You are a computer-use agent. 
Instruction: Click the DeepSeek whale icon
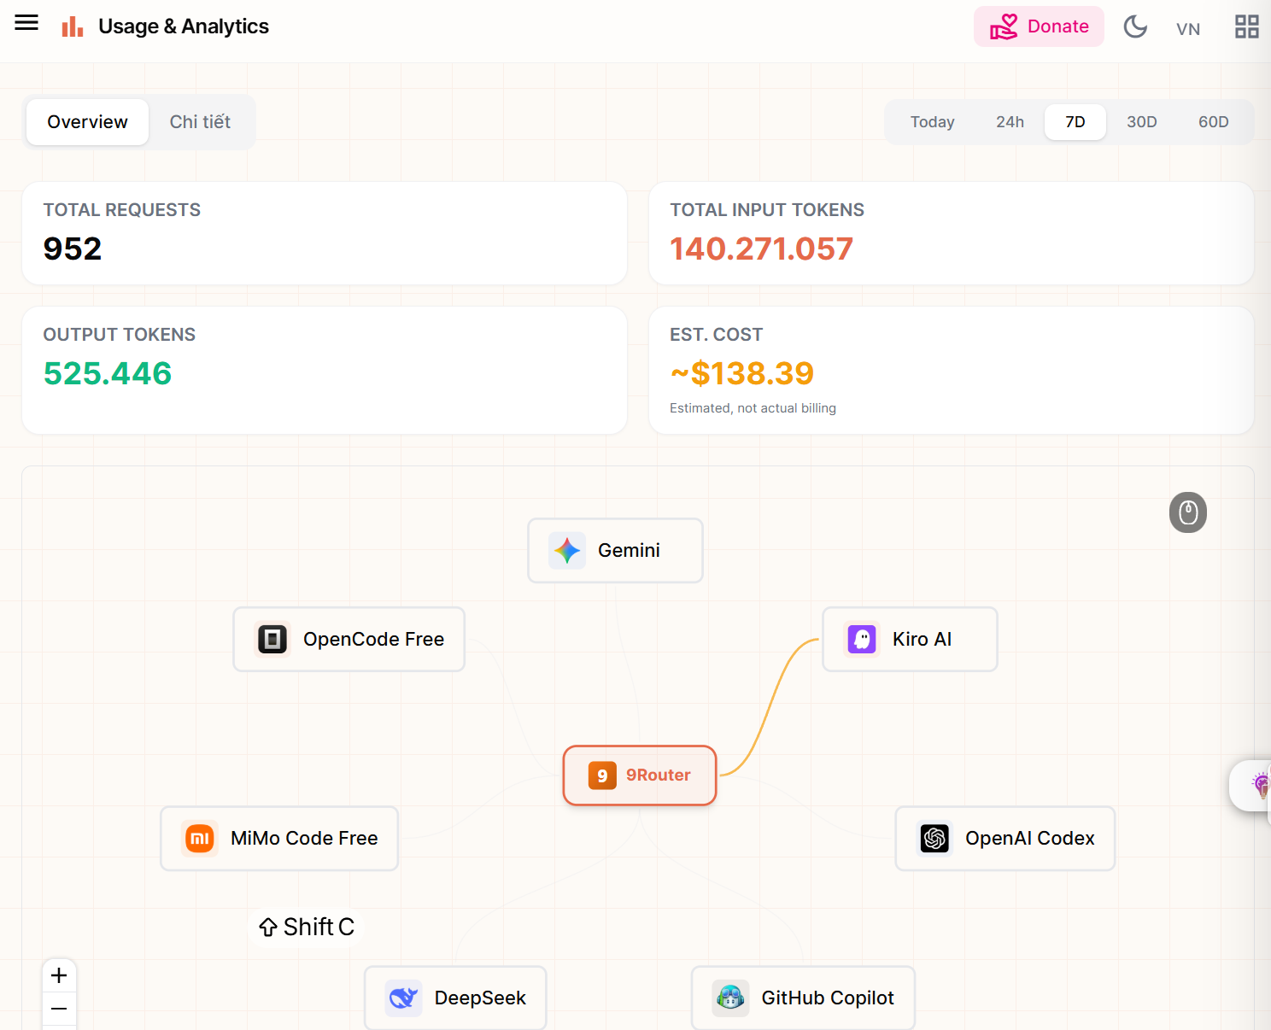click(x=403, y=998)
